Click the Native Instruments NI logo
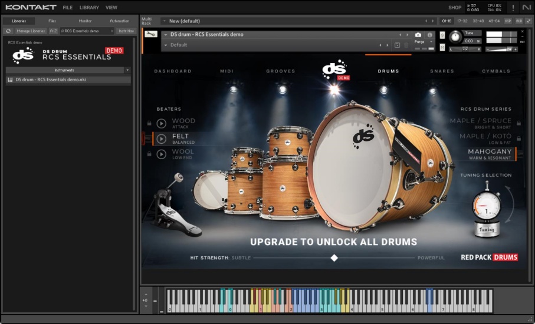Screen dimensions: 535x324 (x=527, y=7)
